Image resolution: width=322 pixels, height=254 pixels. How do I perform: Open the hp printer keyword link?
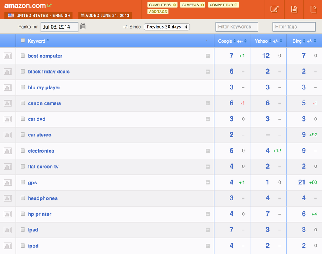pyautogui.click(x=39, y=214)
